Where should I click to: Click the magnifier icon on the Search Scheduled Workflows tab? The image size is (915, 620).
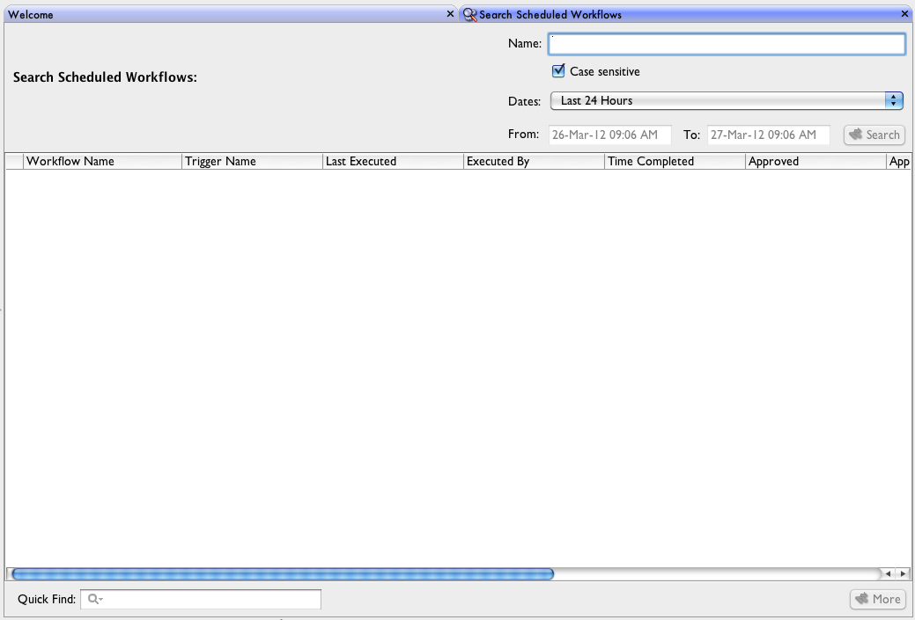point(469,14)
